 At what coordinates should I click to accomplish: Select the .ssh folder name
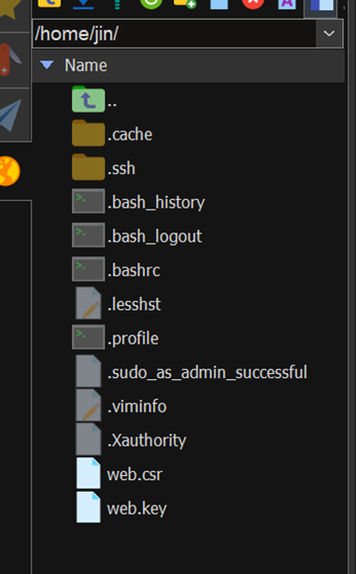(122, 168)
